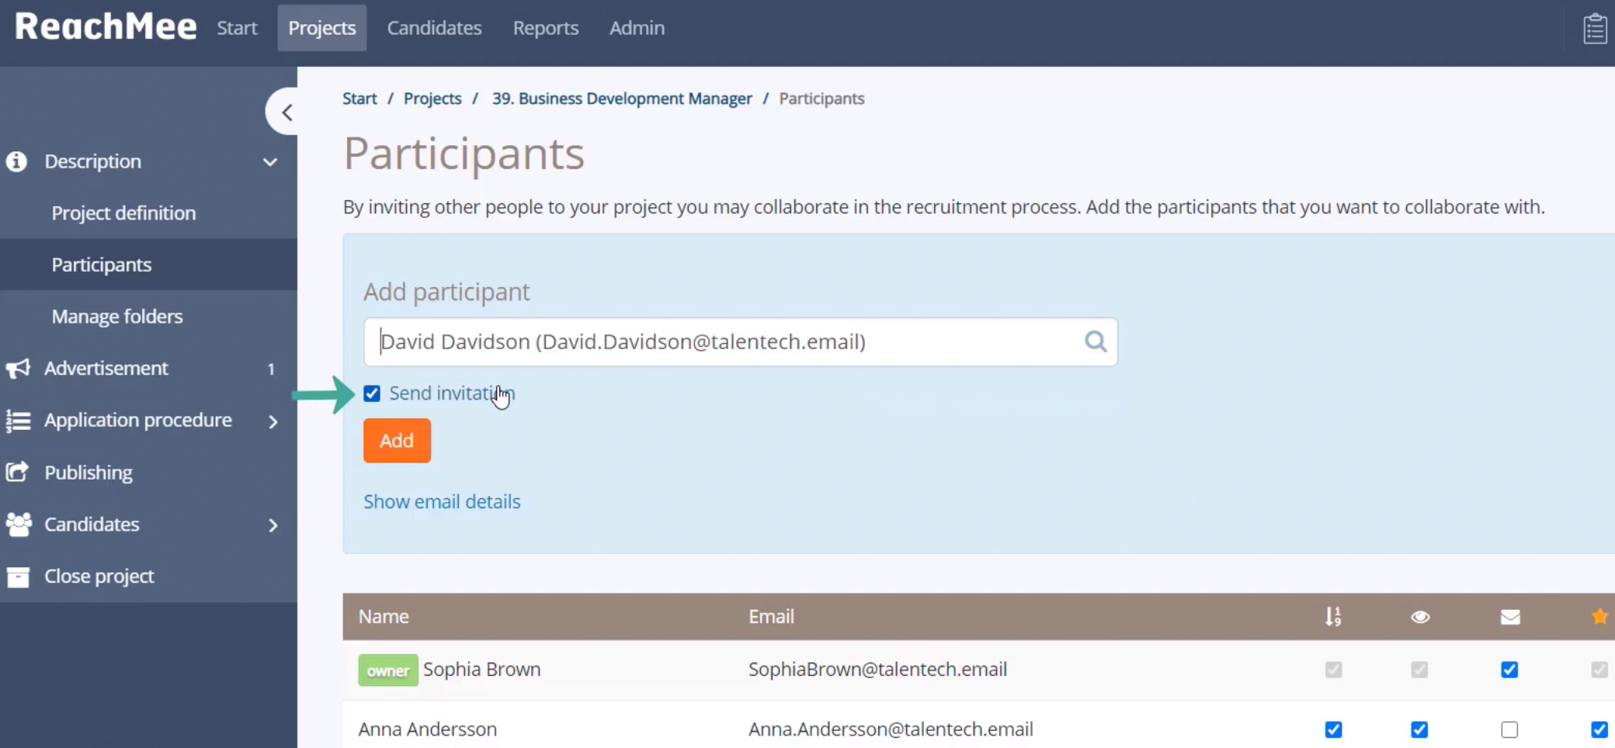
Task: Toggle Anna Andersson's star checkbox
Action: pyautogui.click(x=1599, y=729)
